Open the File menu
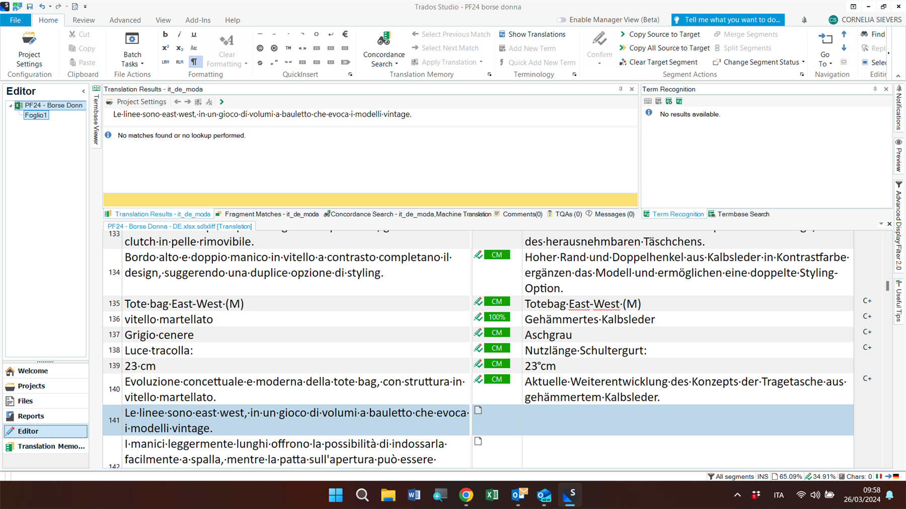 point(16,20)
